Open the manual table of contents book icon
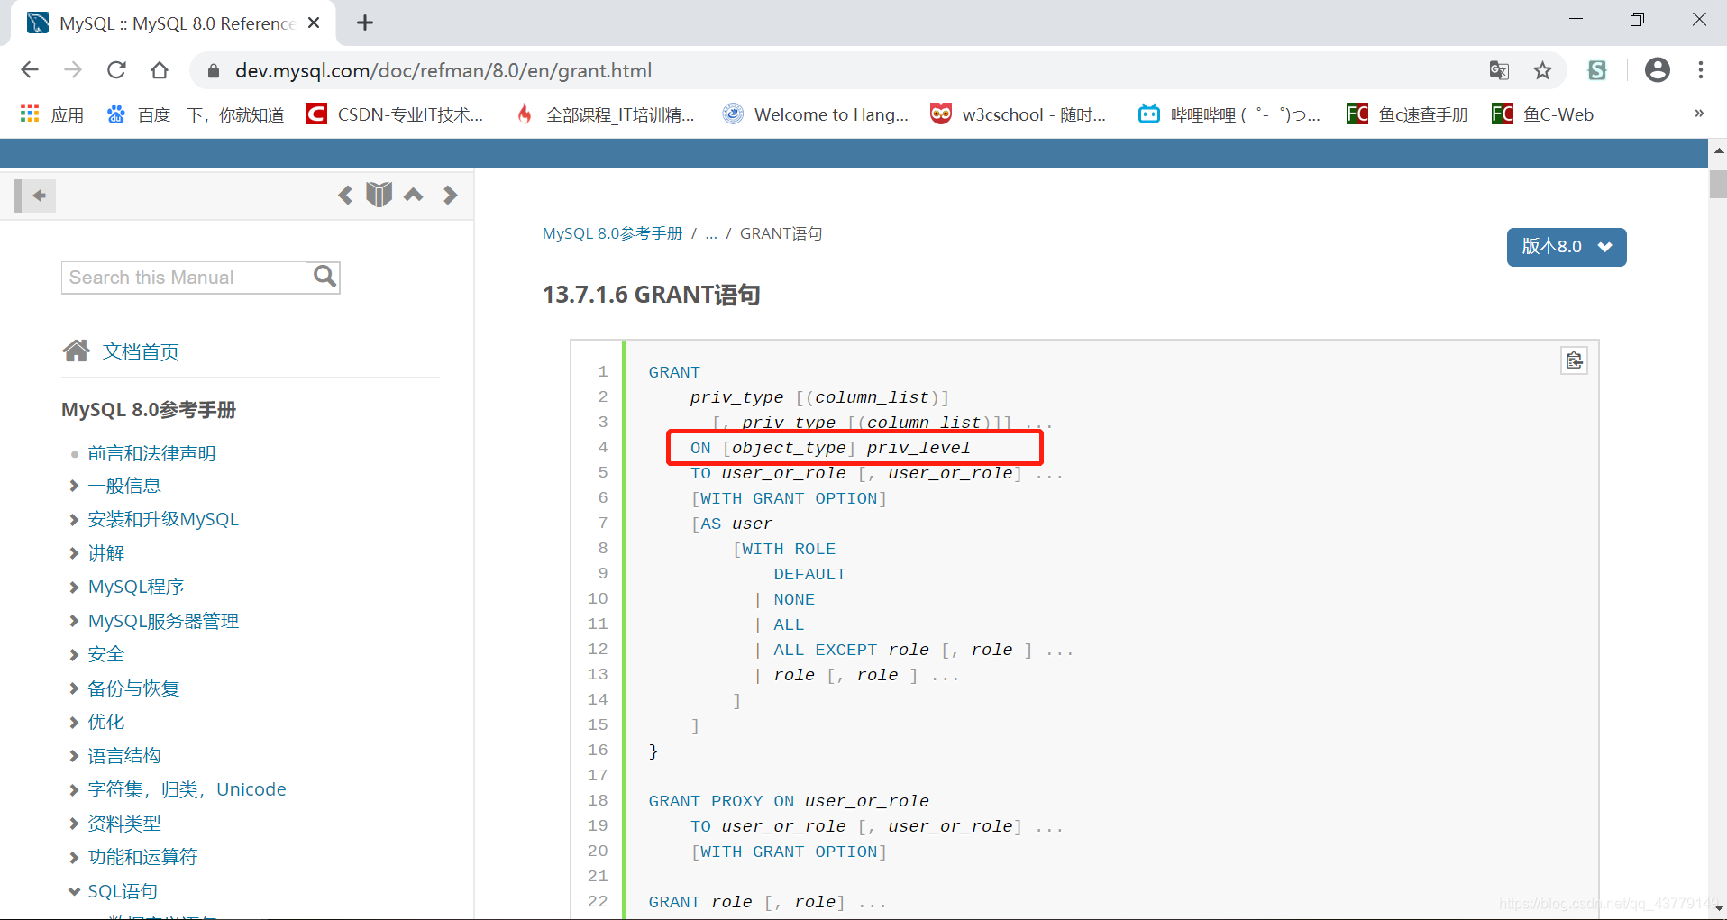Image resolution: width=1727 pixels, height=920 pixels. (x=379, y=195)
